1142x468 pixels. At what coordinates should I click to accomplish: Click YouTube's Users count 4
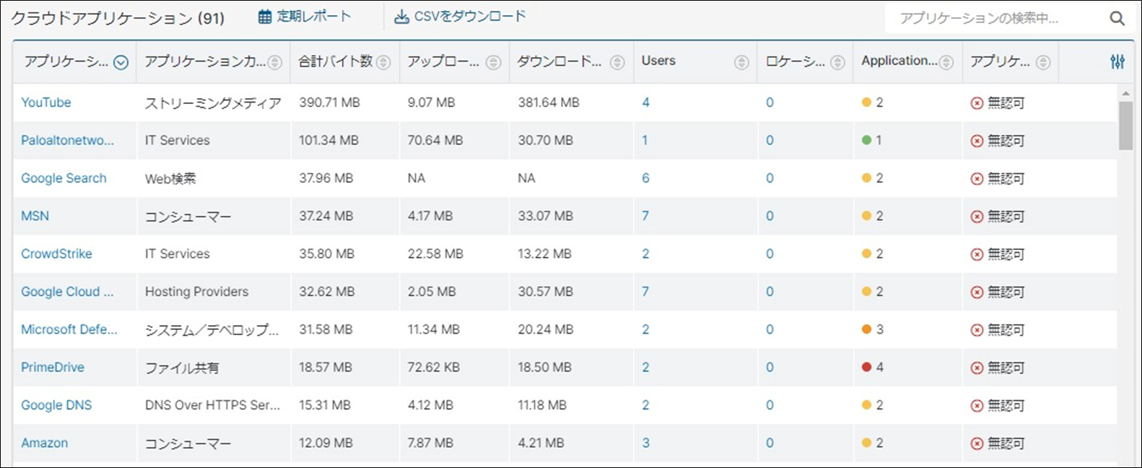point(645,103)
